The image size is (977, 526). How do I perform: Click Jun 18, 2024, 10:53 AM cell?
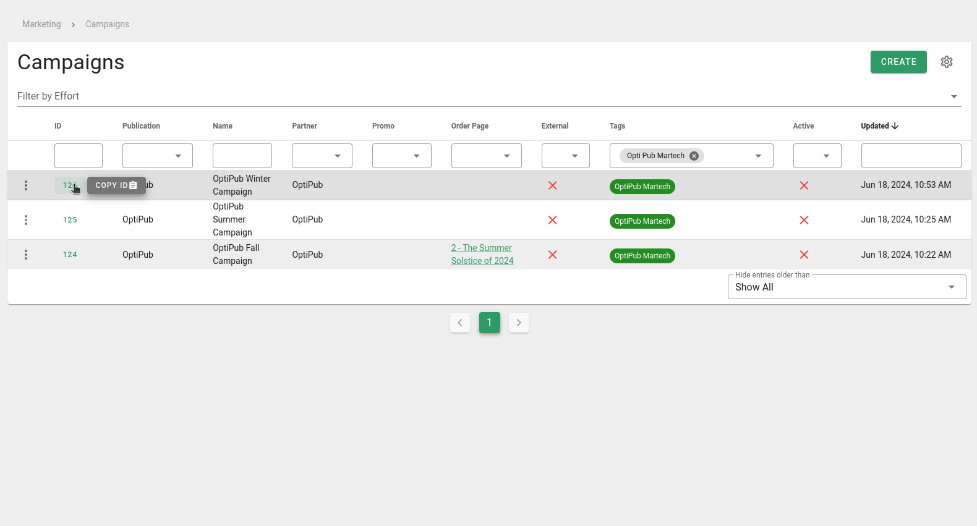(906, 185)
